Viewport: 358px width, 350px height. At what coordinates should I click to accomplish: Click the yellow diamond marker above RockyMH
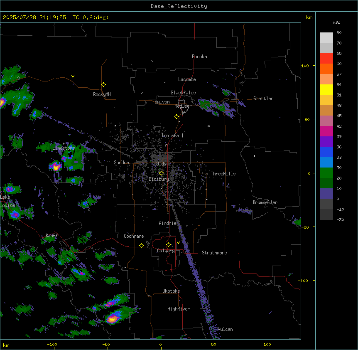(103, 85)
